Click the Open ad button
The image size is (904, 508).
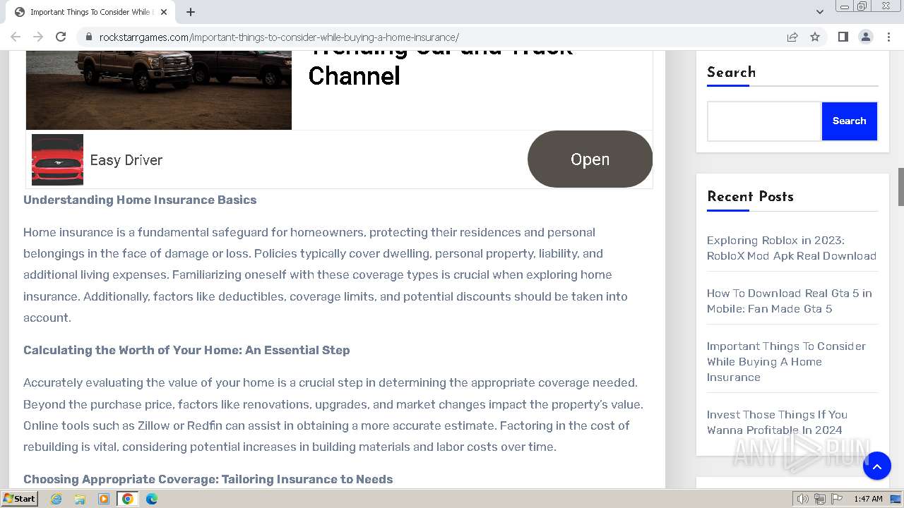[x=590, y=159]
